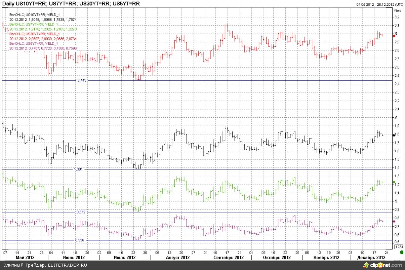Click the purple US5YT last-price marker
The image size is (405, 270).
point(394,222)
